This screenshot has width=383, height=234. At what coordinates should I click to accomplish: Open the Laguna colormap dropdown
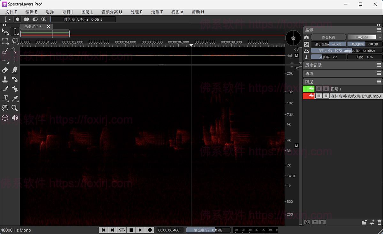tap(364, 37)
